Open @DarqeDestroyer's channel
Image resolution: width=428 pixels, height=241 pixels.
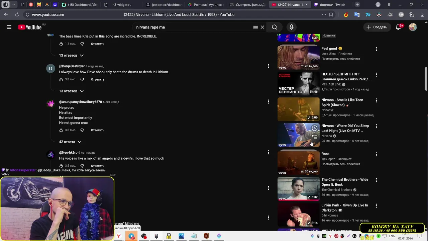point(72,66)
